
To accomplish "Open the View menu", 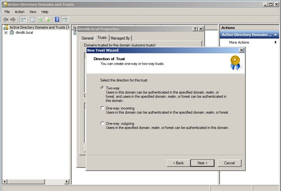I will click(x=33, y=12).
